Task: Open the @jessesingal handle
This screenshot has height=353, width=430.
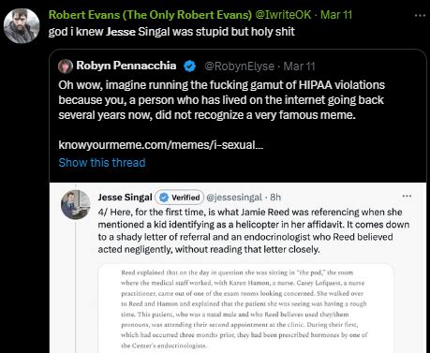Action: coord(234,198)
